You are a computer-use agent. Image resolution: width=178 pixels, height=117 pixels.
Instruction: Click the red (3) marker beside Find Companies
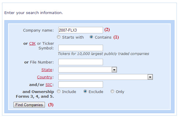tap(51, 105)
